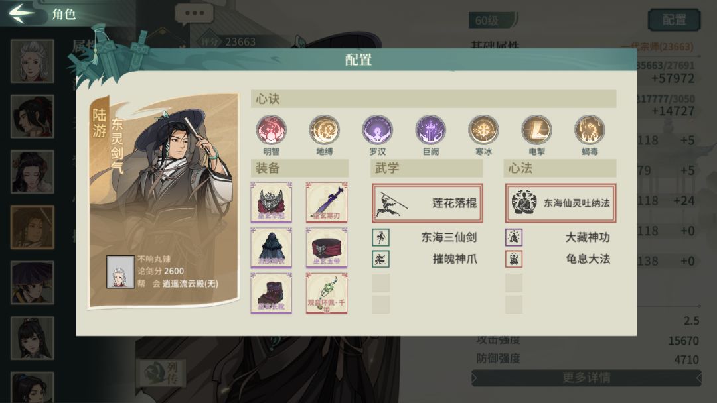Viewport: 717px width, 403px height.
Task: Go back using the arrow icon
Action: 21,13
